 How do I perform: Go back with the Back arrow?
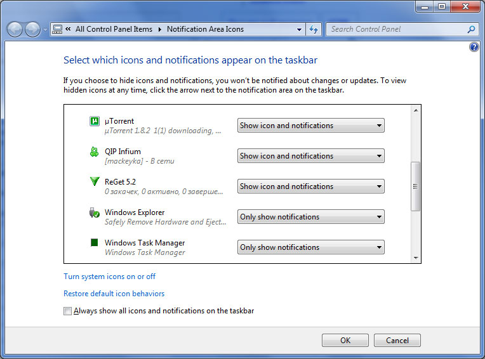[15, 30]
